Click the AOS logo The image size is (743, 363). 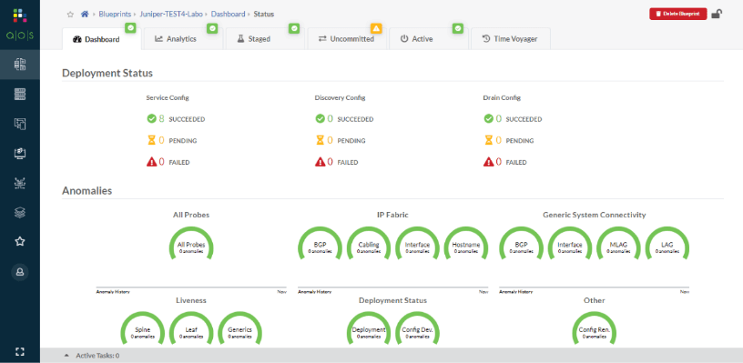coord(20,25)
